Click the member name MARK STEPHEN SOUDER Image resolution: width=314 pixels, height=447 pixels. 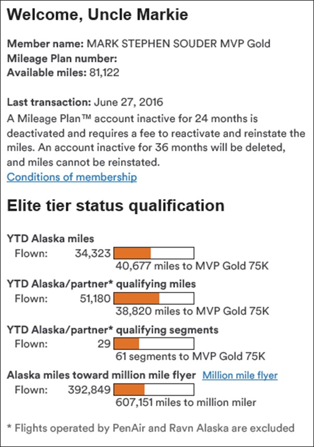(152, 44)
